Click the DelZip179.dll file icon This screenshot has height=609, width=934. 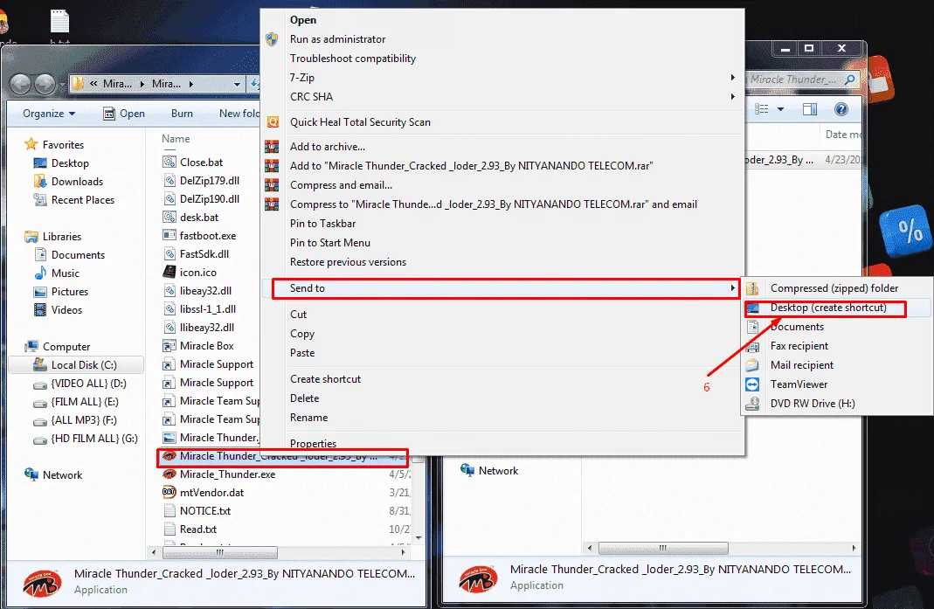click(170, 181)
